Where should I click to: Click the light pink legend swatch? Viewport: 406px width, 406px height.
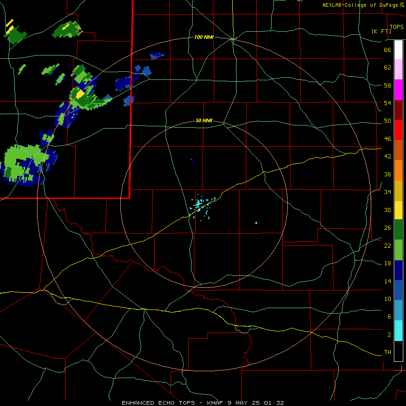point(398,69)
